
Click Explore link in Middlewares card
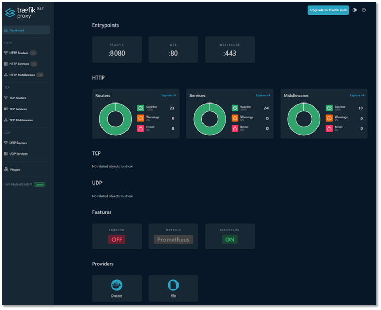click(x=357, y=95)
